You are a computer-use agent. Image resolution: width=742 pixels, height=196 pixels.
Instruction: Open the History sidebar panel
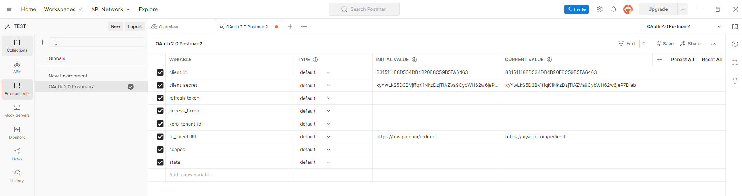(x=17, y=176)
